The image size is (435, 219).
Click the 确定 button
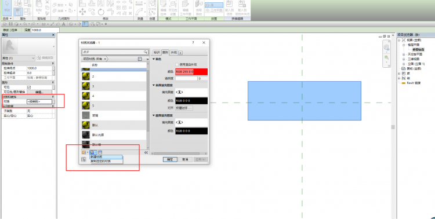[170, 159]
